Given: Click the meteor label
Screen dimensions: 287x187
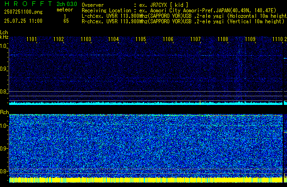Looking at the screenshot, I should [x=65, y=10].
